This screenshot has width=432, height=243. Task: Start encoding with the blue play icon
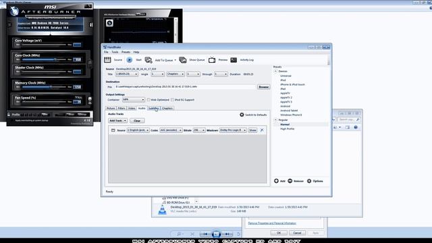coord(129,60)
